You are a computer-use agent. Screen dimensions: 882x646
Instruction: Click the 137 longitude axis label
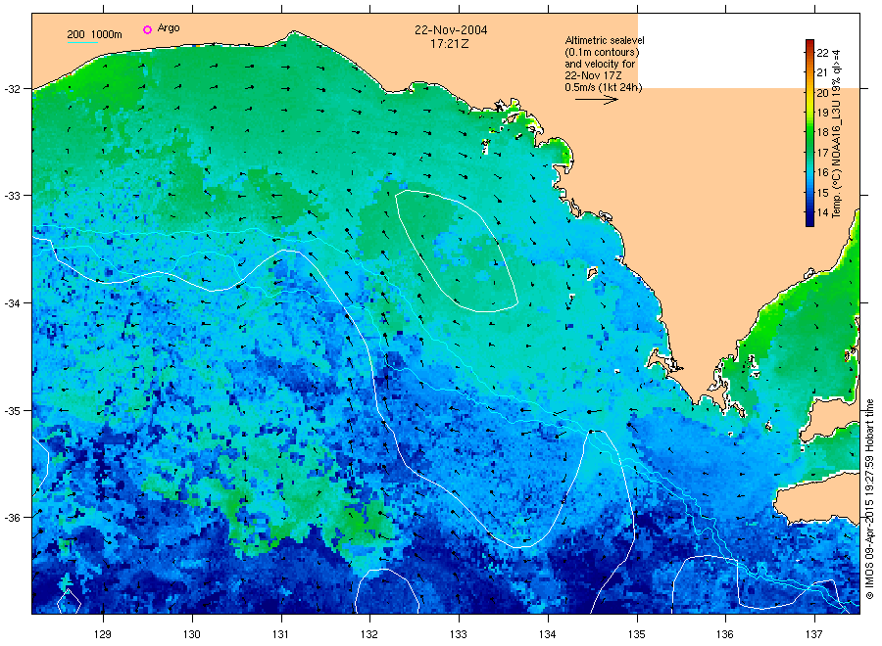[814, 634]
